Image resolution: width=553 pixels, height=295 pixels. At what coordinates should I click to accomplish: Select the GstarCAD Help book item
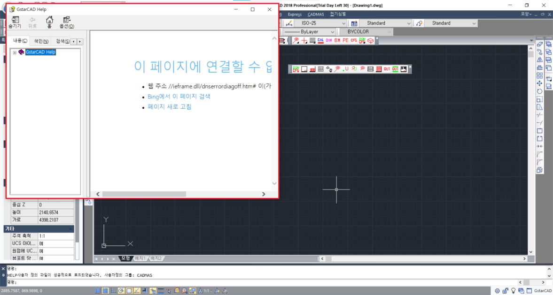[x=40, y=52]
